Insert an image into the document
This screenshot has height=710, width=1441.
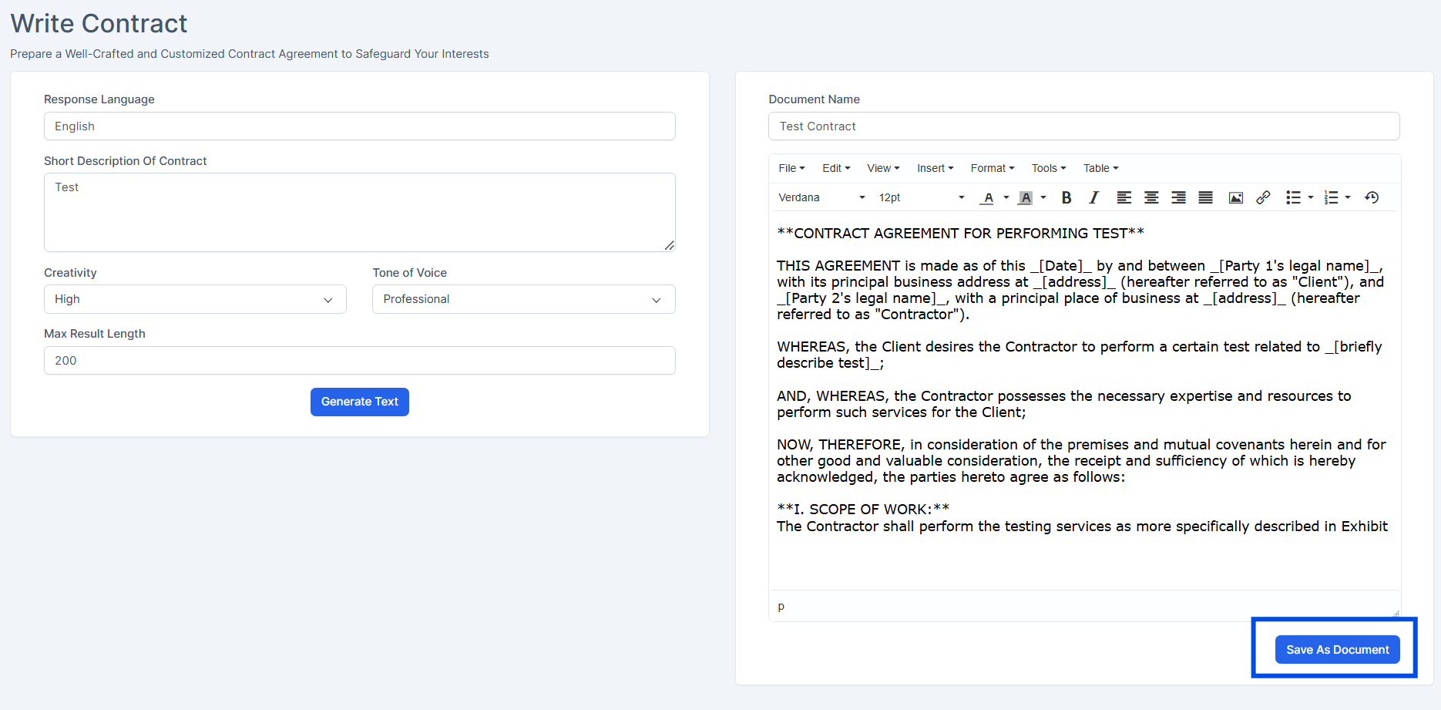[1235, 197]
